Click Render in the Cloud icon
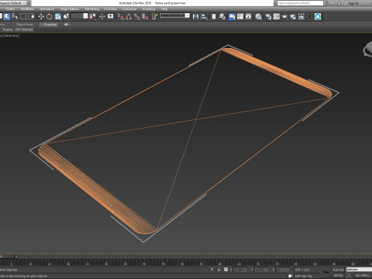The height and width of the screenshot is (279, 372). coord(293,16)
